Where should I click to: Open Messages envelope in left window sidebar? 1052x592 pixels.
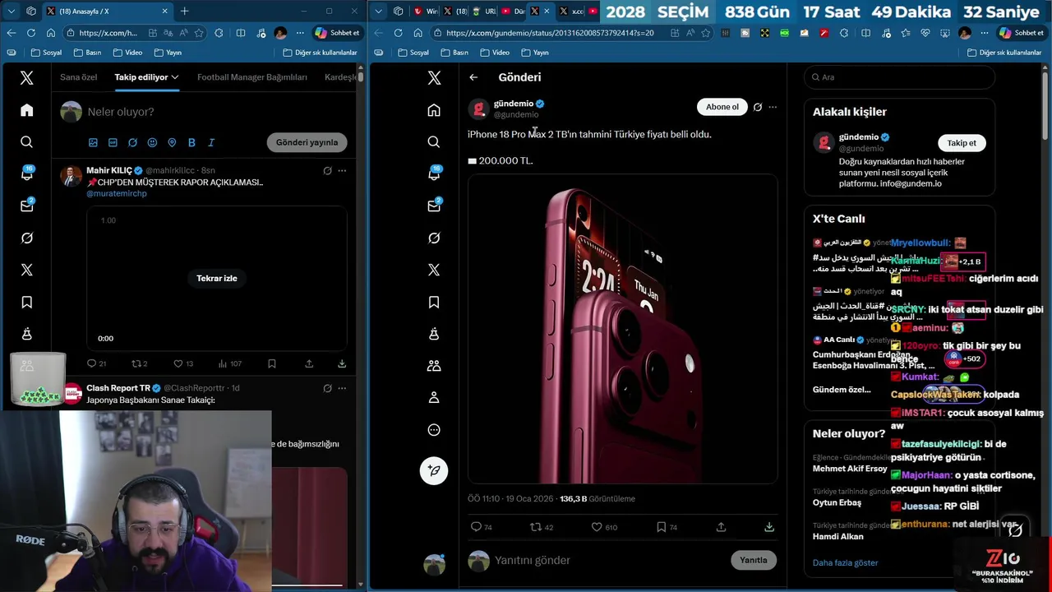[27, 206]
